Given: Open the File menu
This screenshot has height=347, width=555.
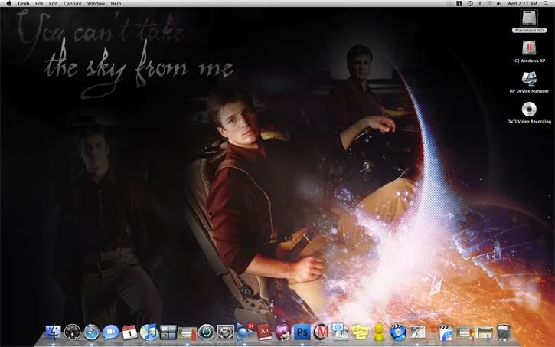Looking at the screenshot, I should click(39, 4).
